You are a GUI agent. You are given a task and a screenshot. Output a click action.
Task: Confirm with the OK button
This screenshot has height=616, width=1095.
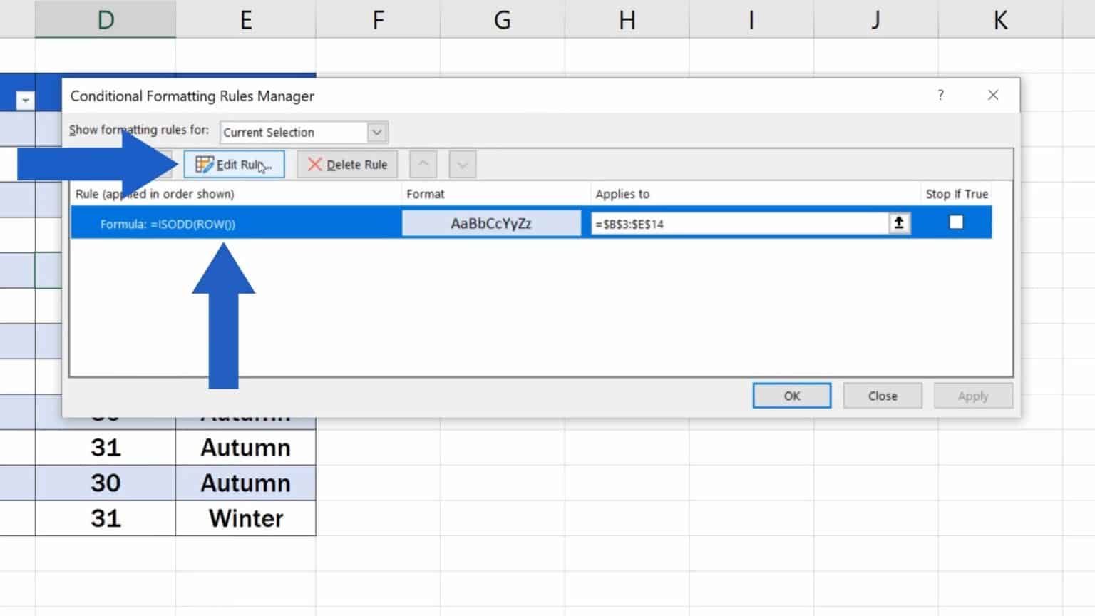[x=791, y=396]
